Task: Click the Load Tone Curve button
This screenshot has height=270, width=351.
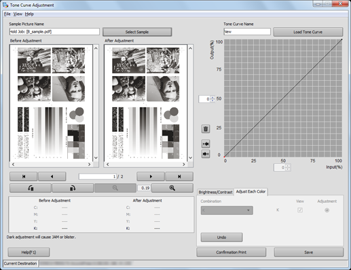Action: coord(308,32)
